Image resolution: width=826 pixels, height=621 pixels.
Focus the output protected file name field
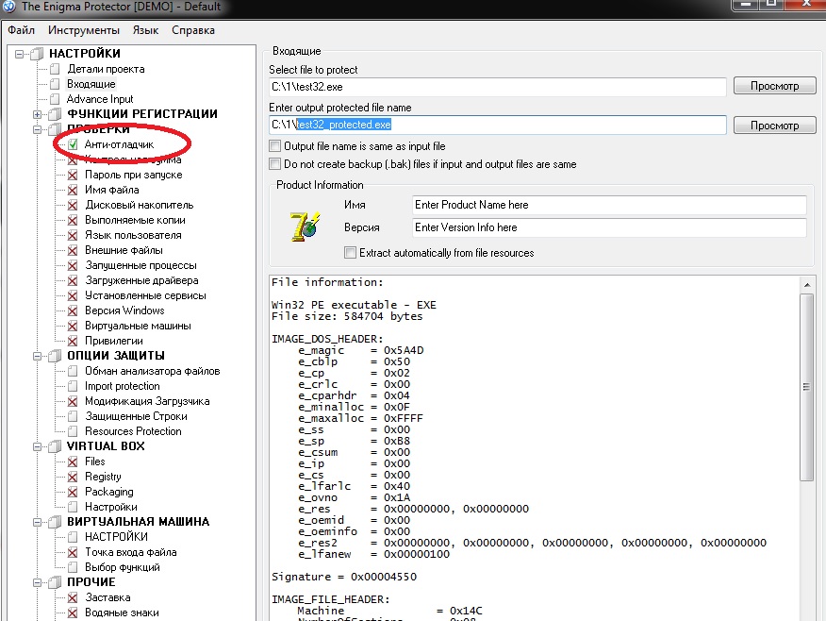click(497, 125)
